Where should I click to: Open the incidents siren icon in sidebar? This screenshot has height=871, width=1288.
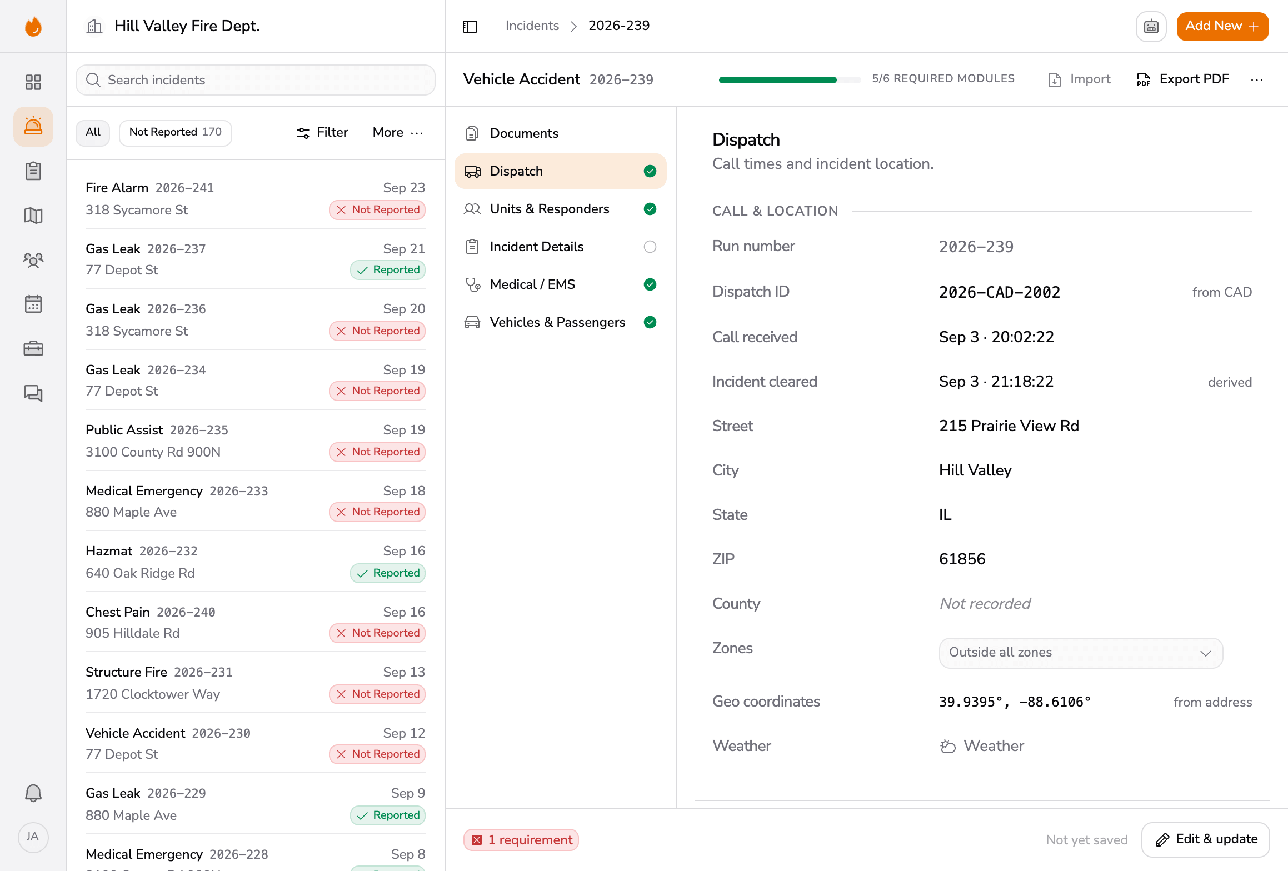[x=33, y=127]
